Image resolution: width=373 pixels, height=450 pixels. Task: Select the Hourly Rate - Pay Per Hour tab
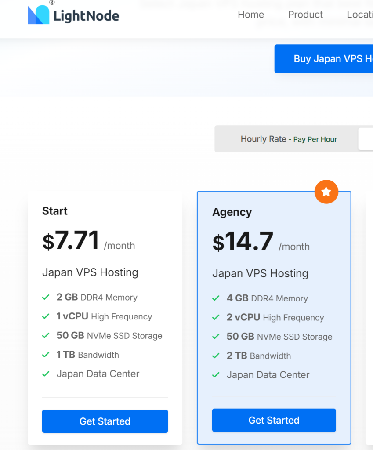pyautogui.click(x=289, y=139)
